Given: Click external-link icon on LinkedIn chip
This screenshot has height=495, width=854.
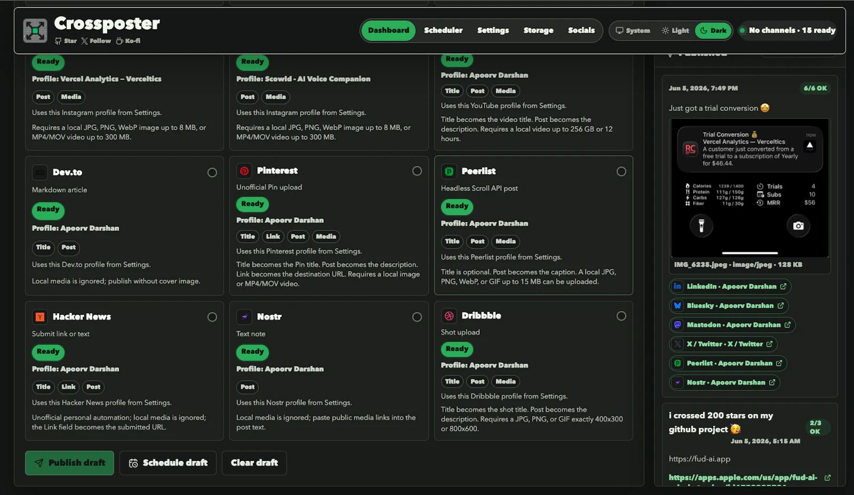Looking at the screenshot, I should click(x=783, y=286).
